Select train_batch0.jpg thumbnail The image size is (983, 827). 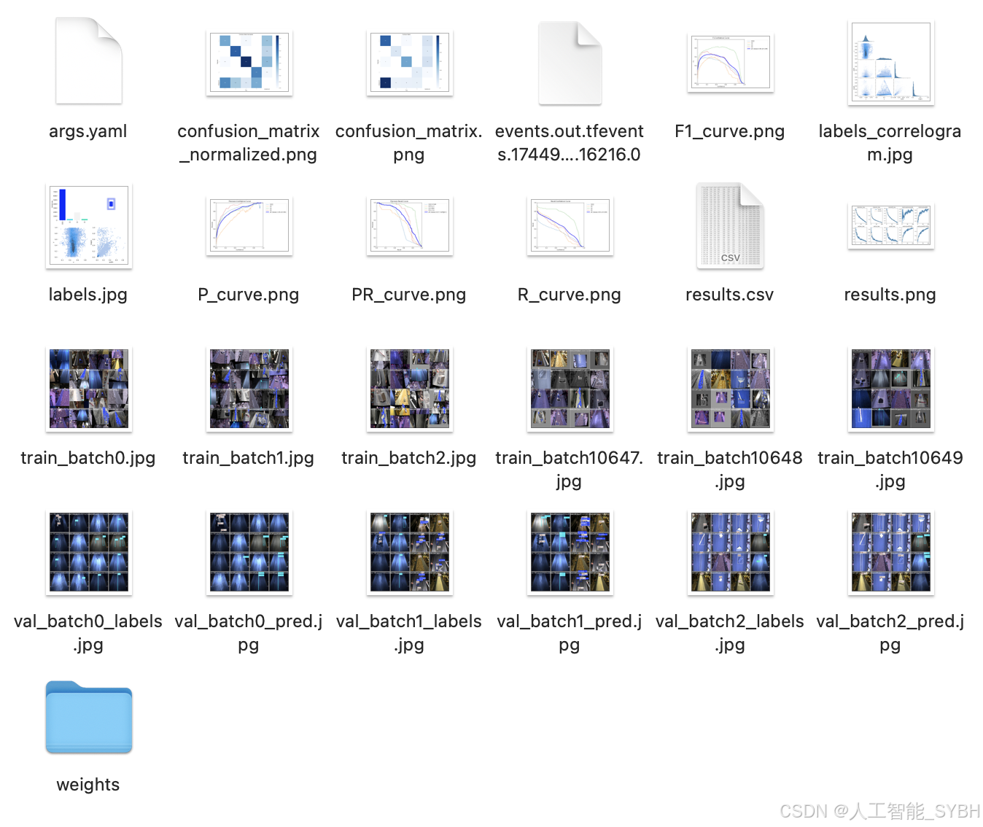coord(89,389)
